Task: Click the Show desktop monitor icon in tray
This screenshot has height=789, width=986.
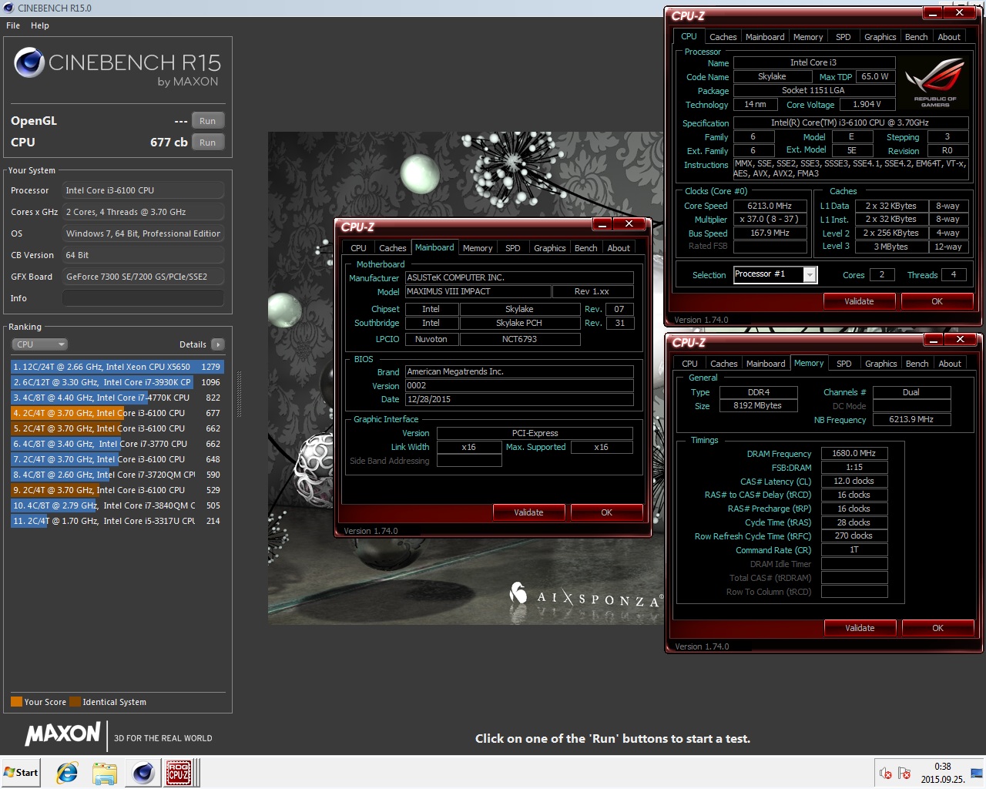Action: click(x=977, y=773)
